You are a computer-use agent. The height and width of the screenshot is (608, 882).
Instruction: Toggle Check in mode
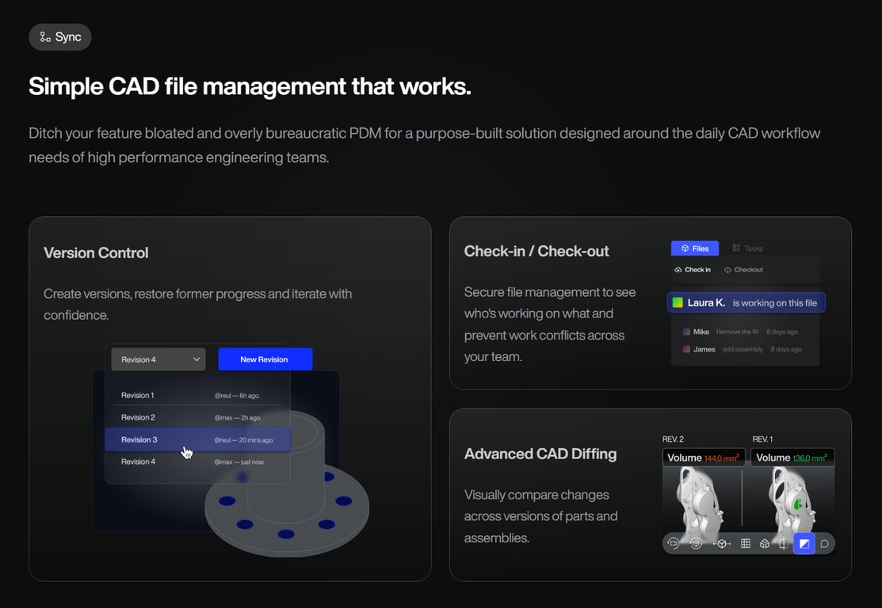point(693,269)
